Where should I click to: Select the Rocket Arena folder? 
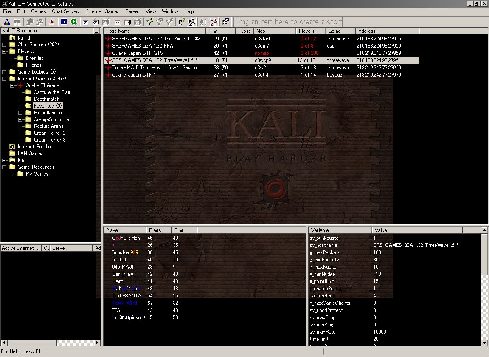point(49,126)
